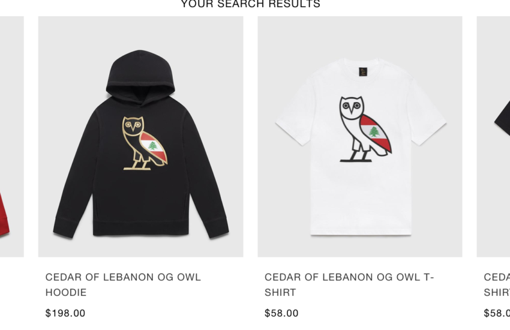This screenshot has width=510, height=330.
Task: Select the partially visible black product on the right edge
Action: [x=493, y=137]
